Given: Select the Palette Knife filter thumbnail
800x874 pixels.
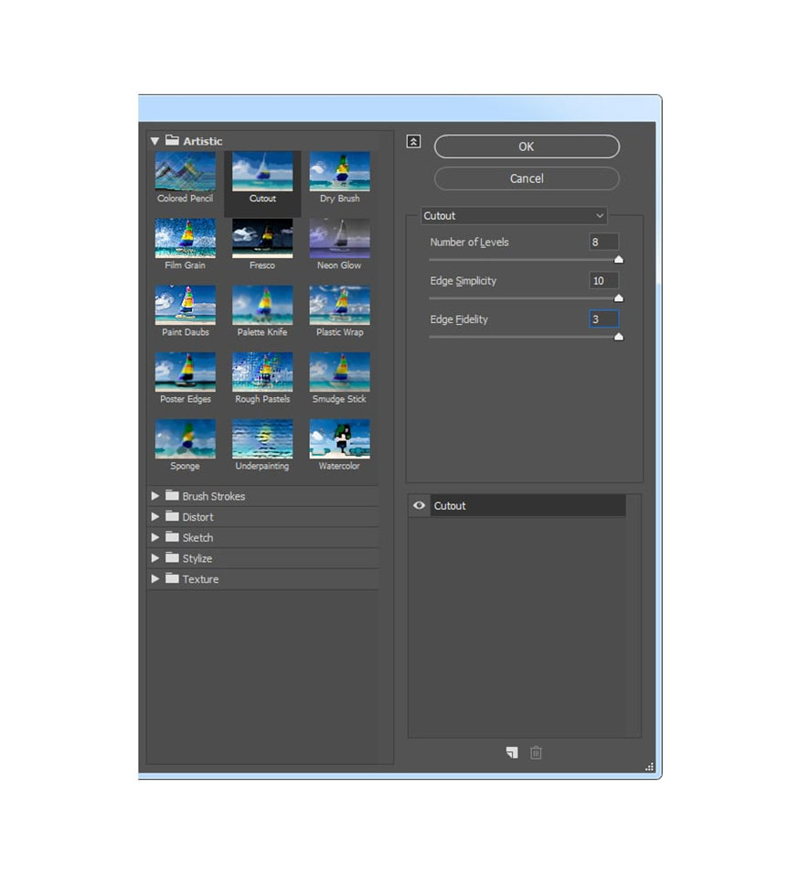Looking at the screenshot, I should pyautogui.click(x=262, y=306).
